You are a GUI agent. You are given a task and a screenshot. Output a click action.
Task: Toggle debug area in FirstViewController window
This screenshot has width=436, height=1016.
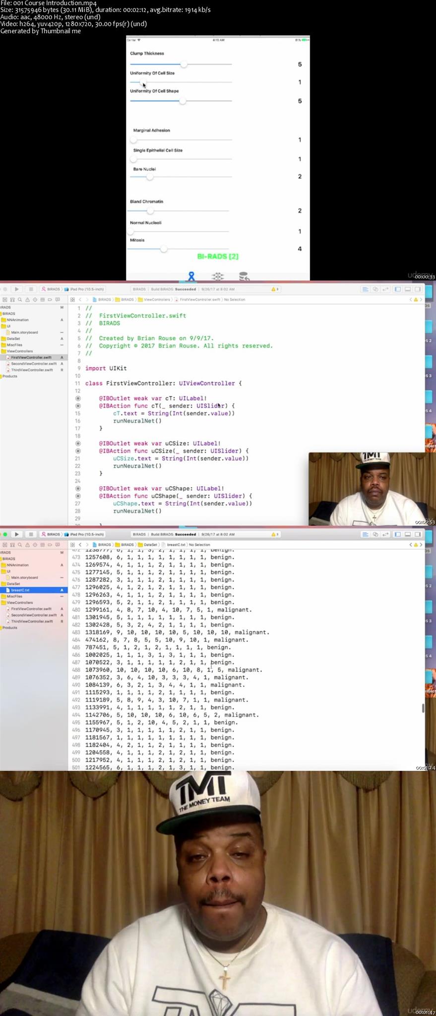point(408,289)
